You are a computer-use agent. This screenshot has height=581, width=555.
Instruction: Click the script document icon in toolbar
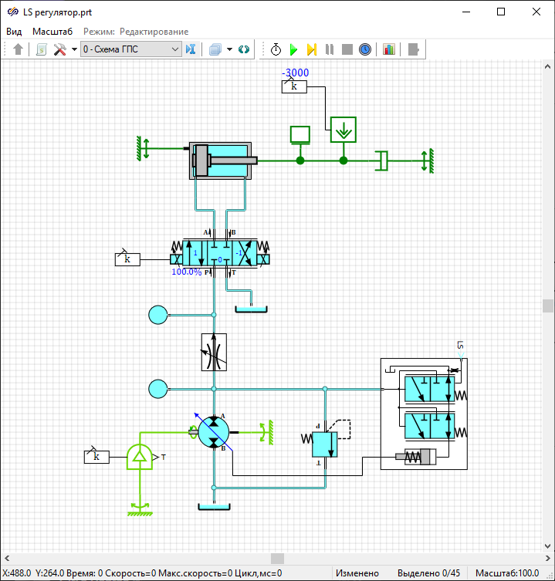click(41, 49)
